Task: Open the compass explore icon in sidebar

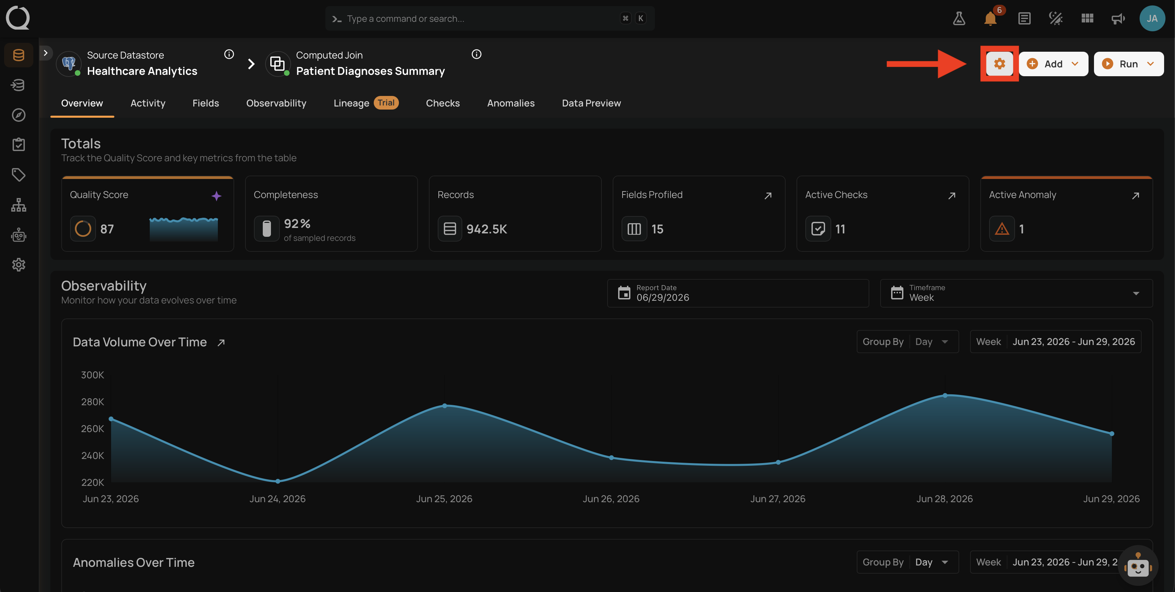Action: 19,115
